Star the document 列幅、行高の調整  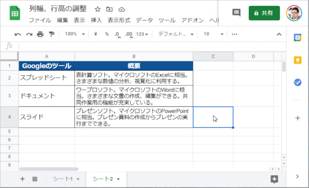tap(97, 9)
